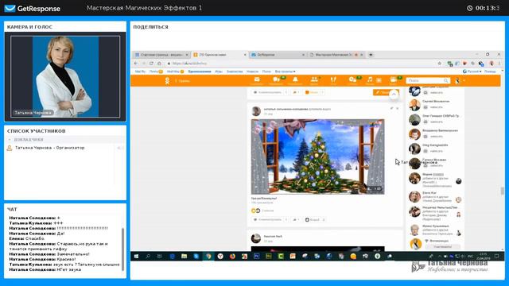
Task: Play the Christmas tree video post
Action: (318, 157)
